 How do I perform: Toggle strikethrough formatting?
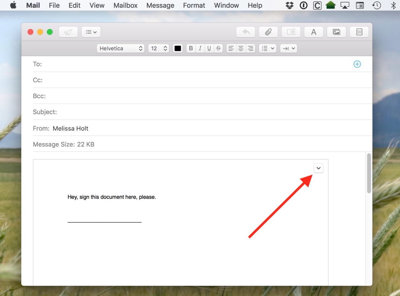coord(218,48)
